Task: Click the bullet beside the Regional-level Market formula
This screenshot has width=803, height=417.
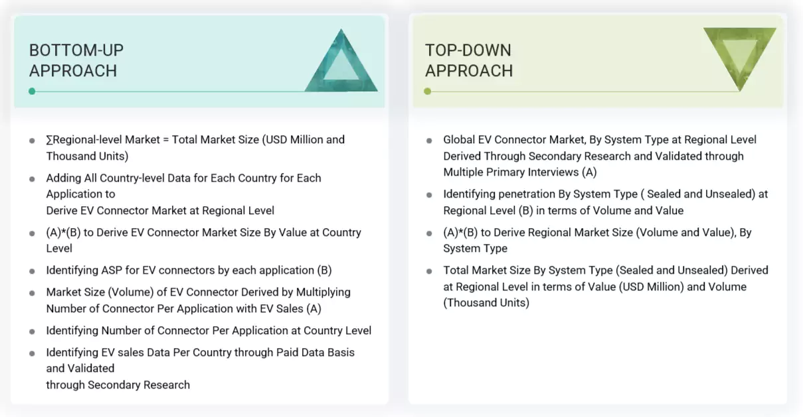Action: [33, 141]
